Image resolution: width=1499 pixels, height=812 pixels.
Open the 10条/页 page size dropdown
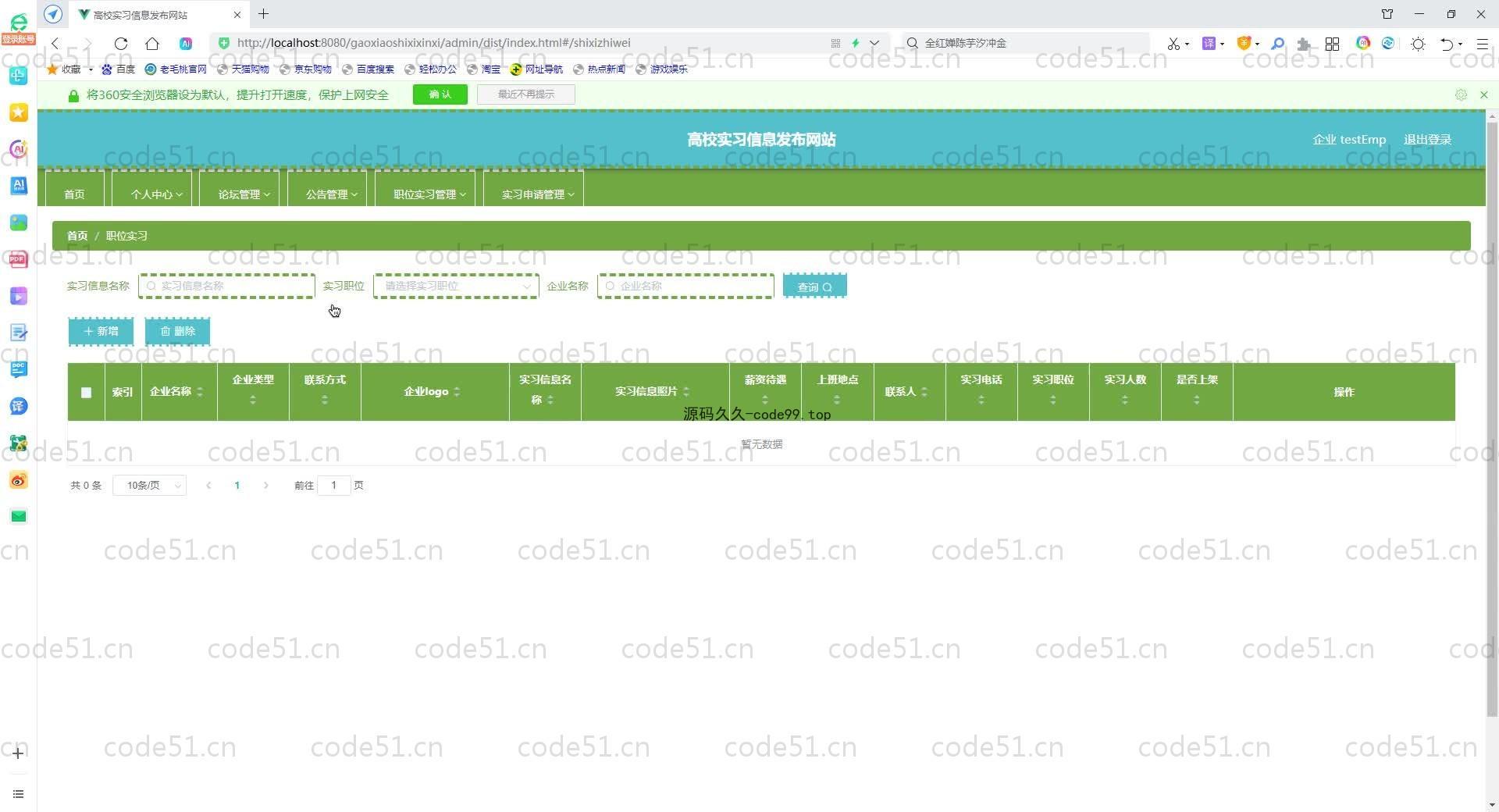tap(149, 485)
